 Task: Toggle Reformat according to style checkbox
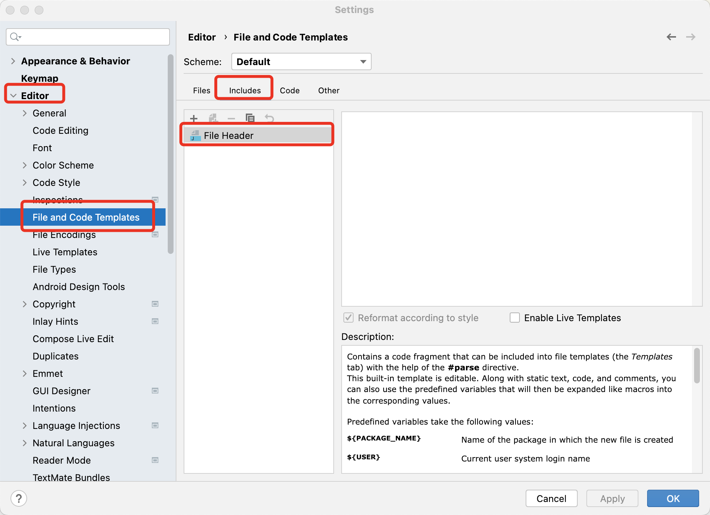tap(348, 318)
